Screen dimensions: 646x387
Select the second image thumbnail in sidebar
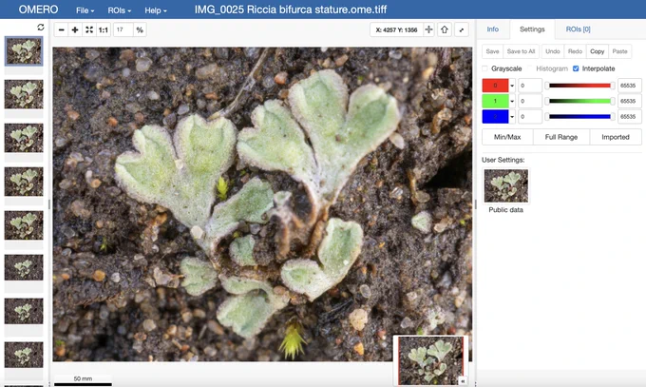[x=24, y=94]
